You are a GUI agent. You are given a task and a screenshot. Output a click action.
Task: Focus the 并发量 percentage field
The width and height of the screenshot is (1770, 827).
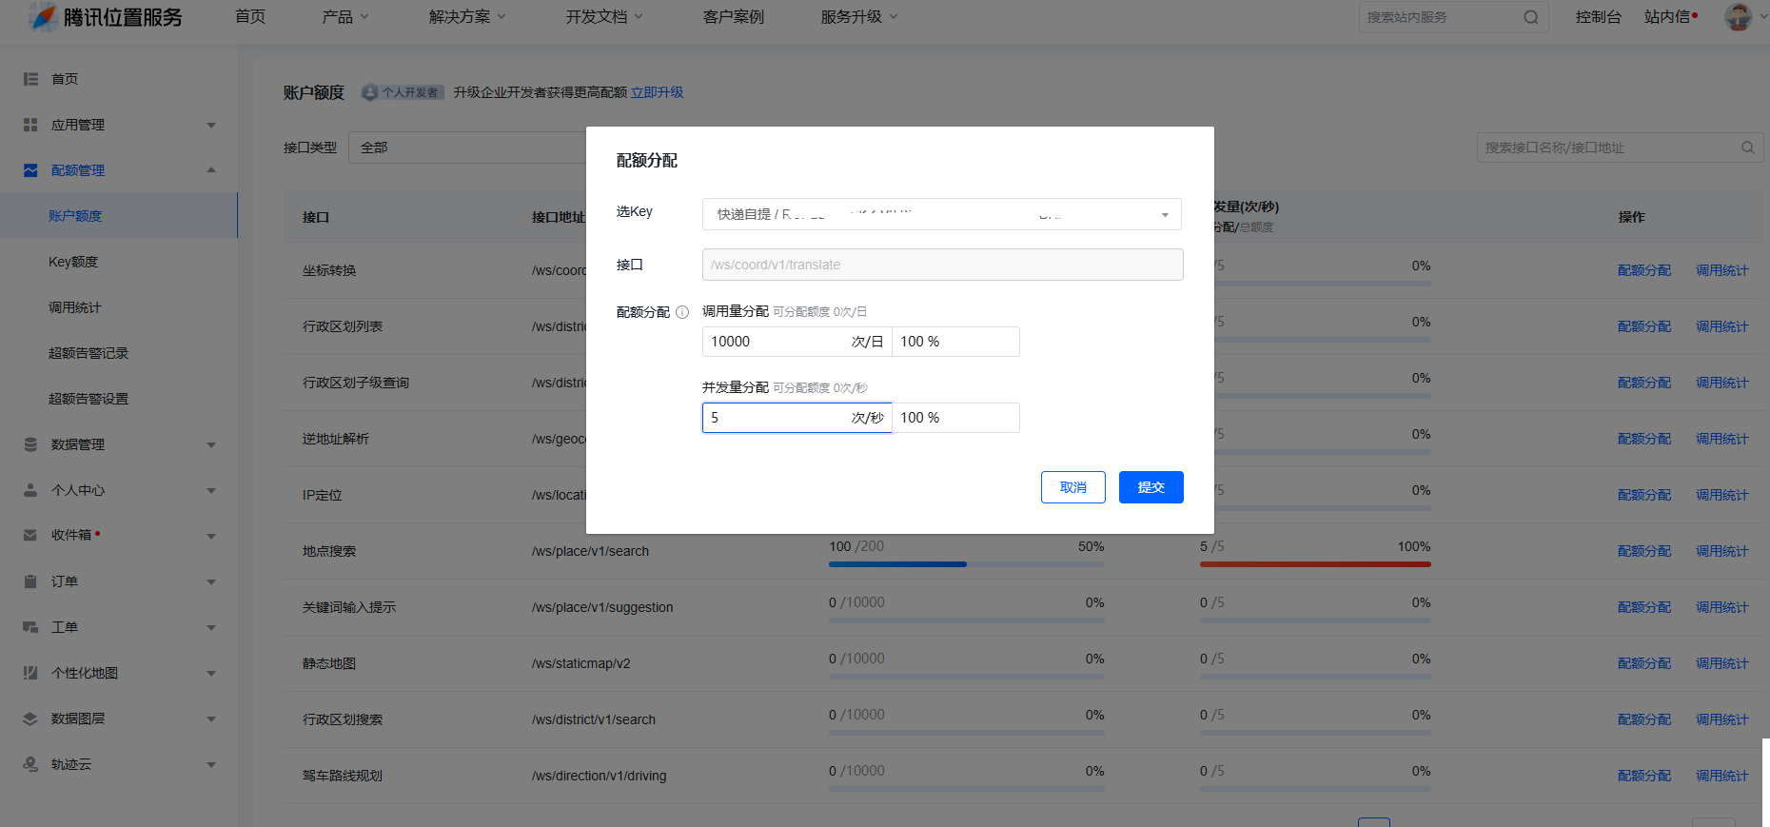tap(955, 418)
